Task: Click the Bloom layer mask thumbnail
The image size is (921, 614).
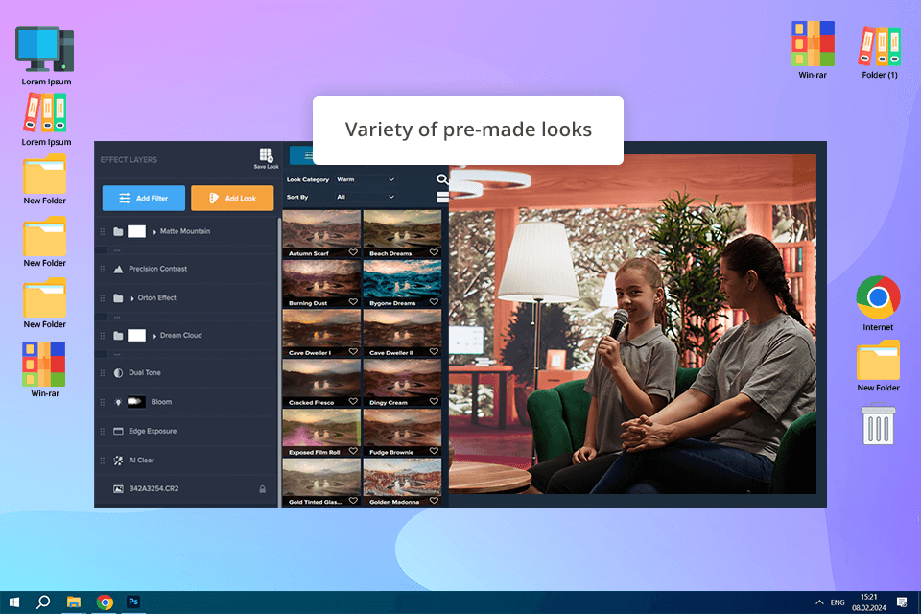Action: [136, 403]
